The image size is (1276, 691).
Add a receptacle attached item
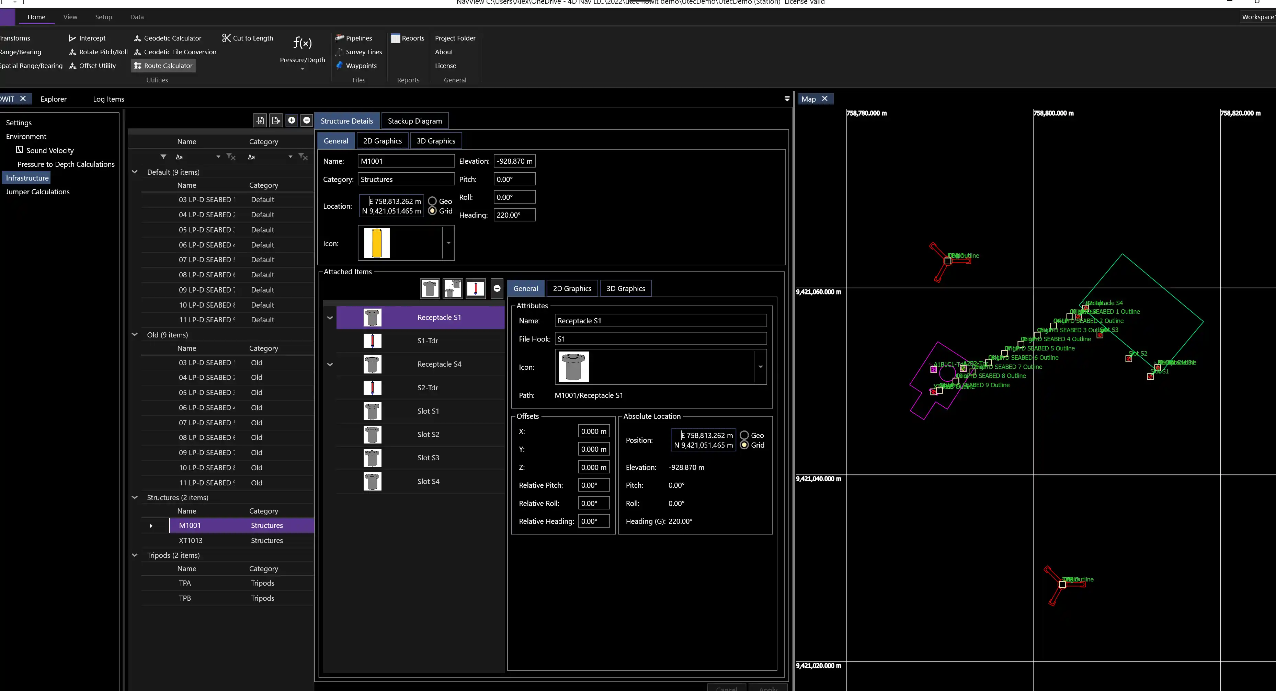(x=430, y=289)
